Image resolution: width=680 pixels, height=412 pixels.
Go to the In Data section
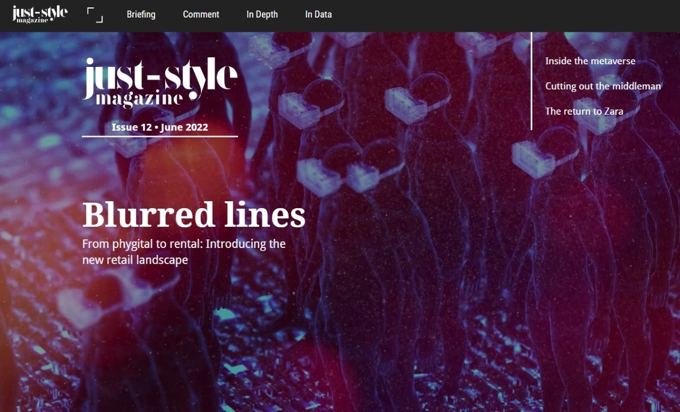pos(318,14)
